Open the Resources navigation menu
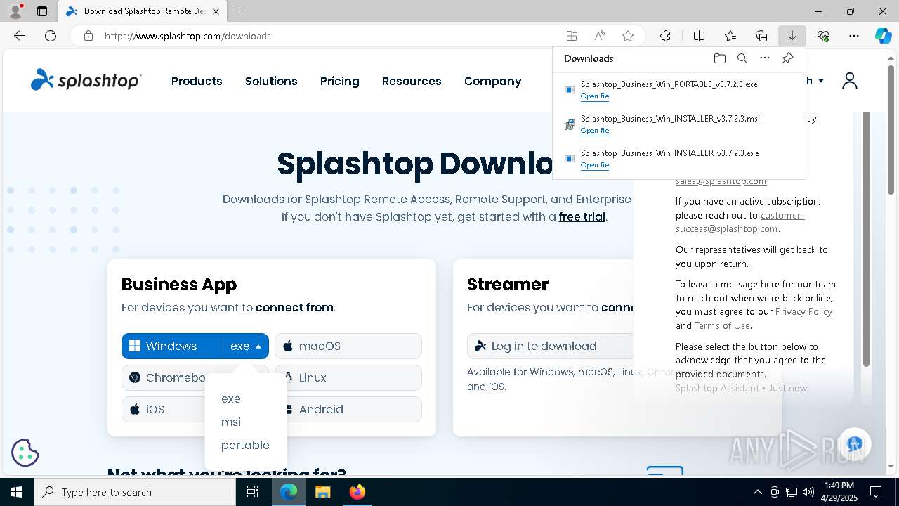 (x=412, y=81)
